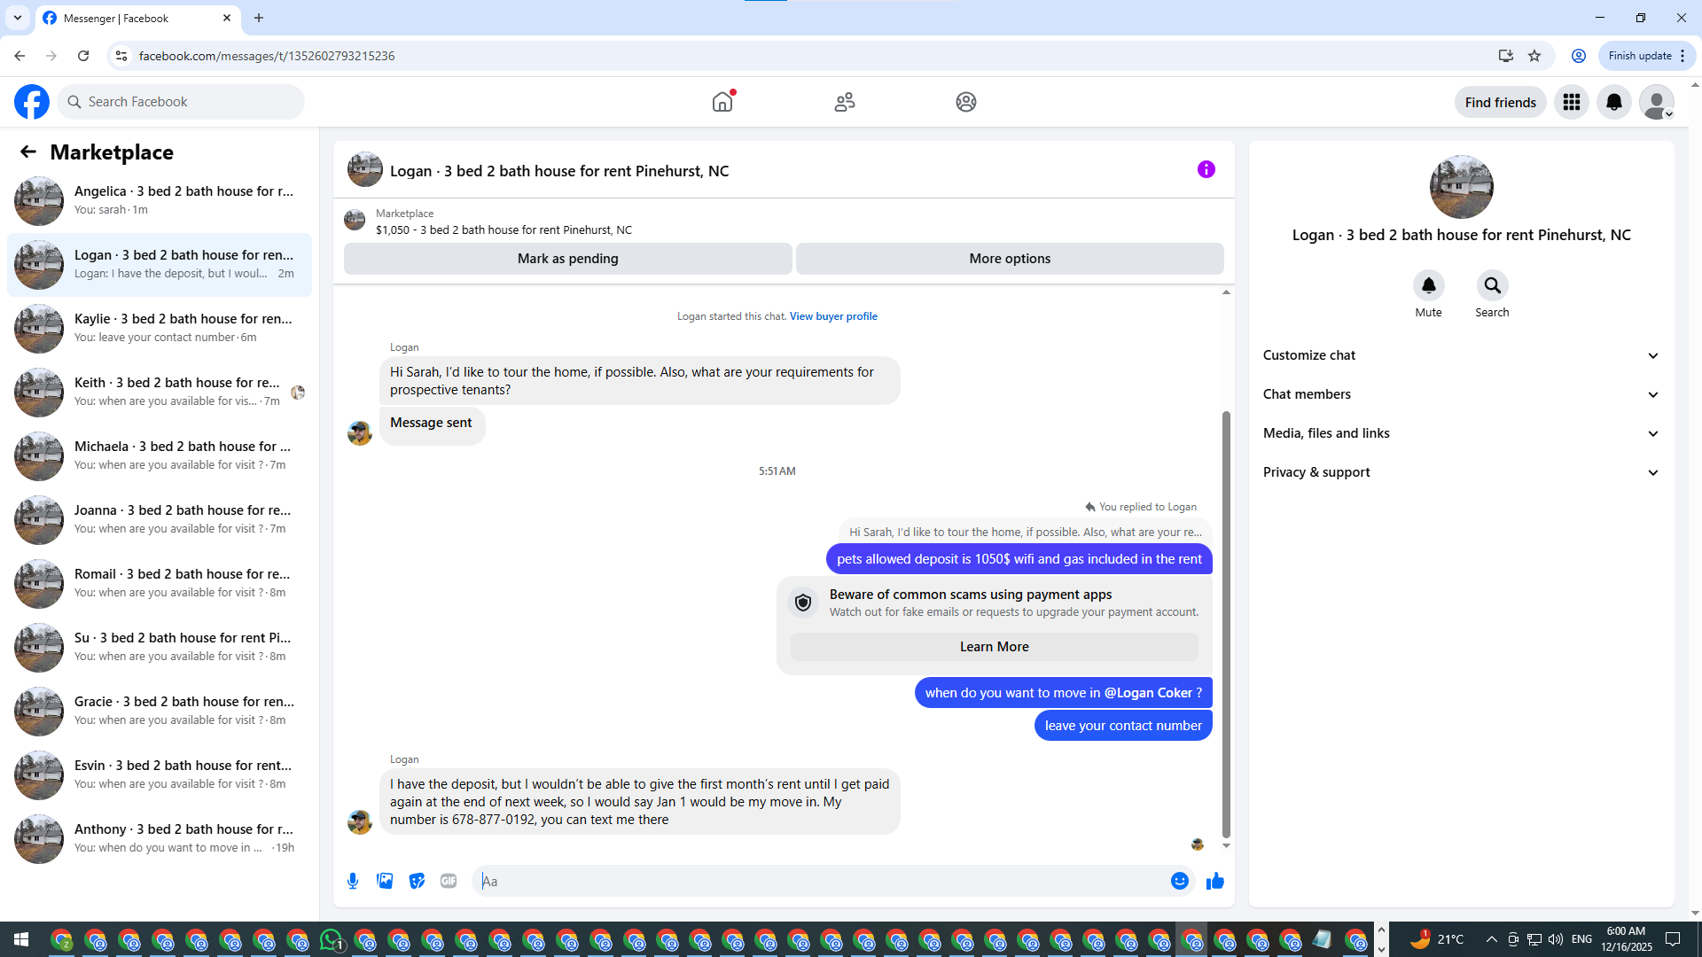Open the emoji picker in the message box

click(x=1180, y=881)
